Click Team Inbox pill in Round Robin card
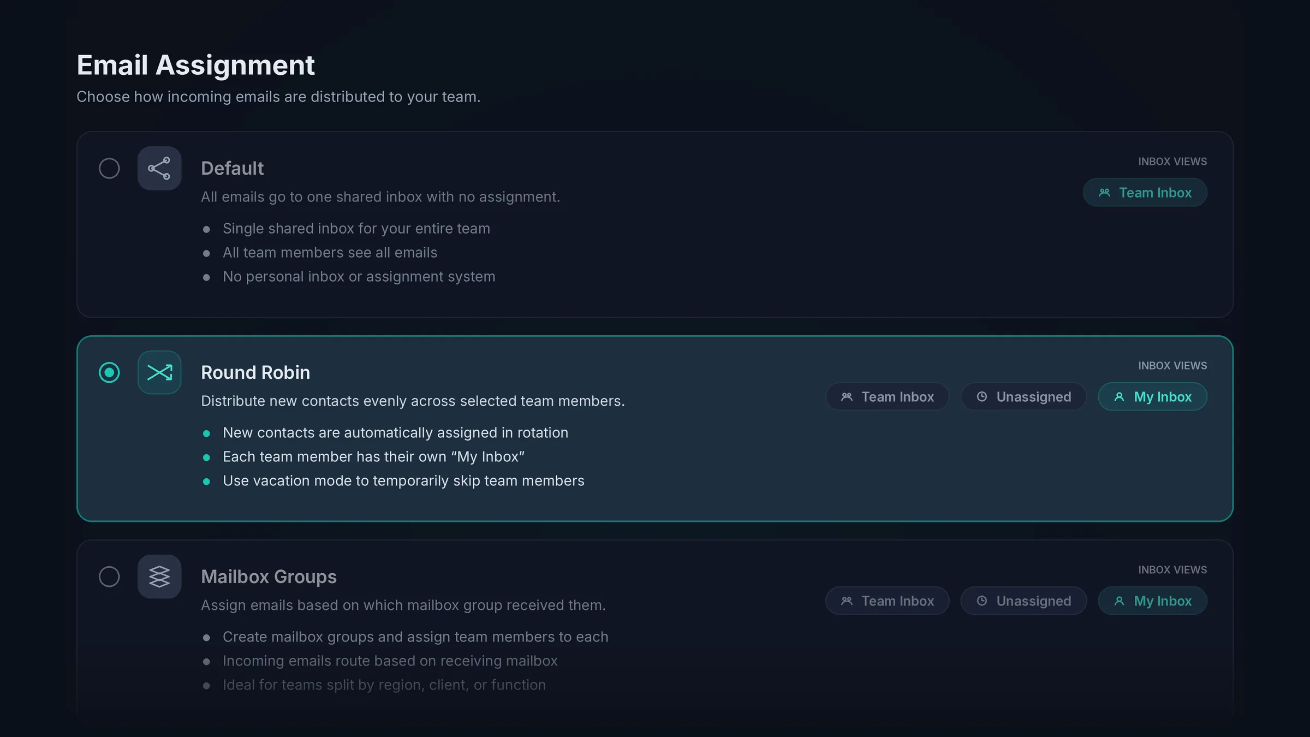The height and width of the screenshot is (737, 1310). pyautogui.click(x=888, y=397)
